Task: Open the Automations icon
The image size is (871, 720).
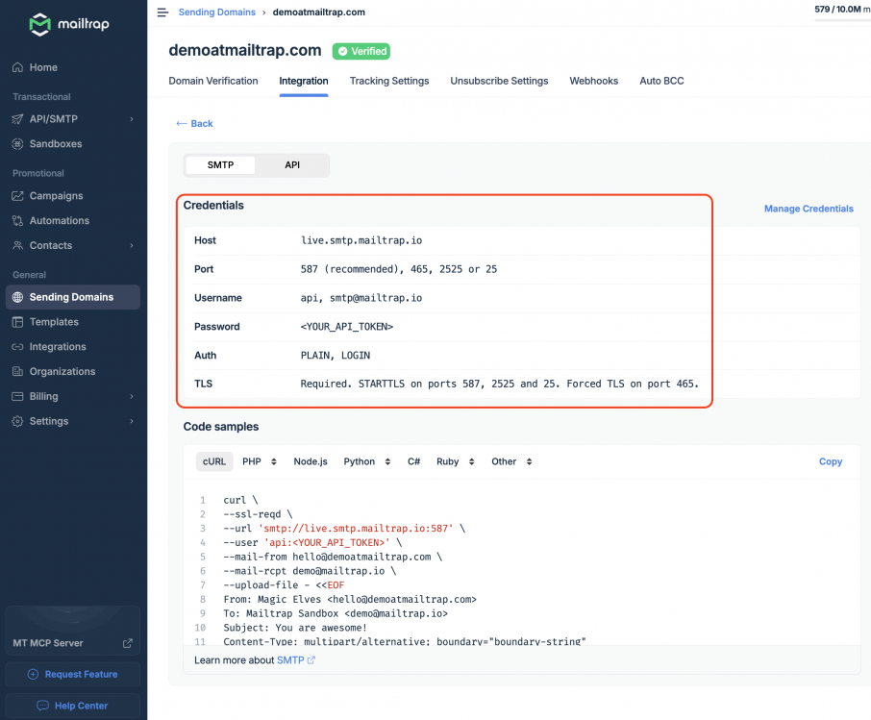Action: coord(17,220)
